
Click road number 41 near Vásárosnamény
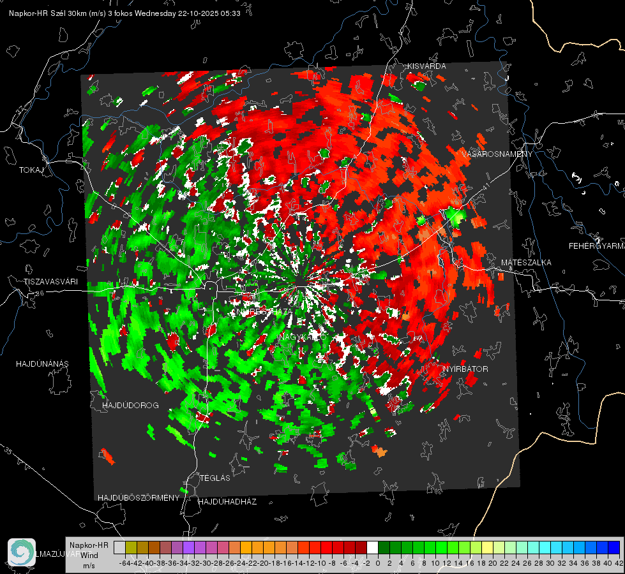coord(485,186)
